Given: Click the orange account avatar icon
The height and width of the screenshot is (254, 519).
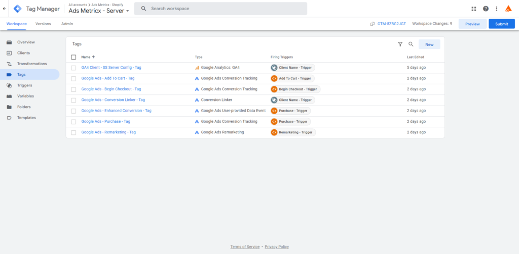Looking at the screenshot, I should pos(508,9).
